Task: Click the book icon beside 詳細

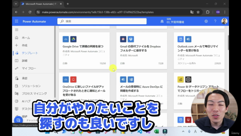Action: [x=17, y=61]
